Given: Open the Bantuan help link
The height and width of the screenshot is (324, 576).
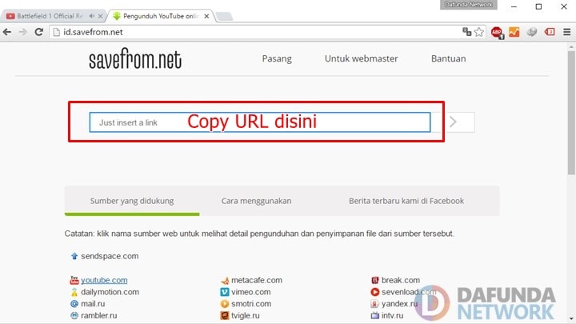Looking at the screenshot, I should click(x=448, y=58).
